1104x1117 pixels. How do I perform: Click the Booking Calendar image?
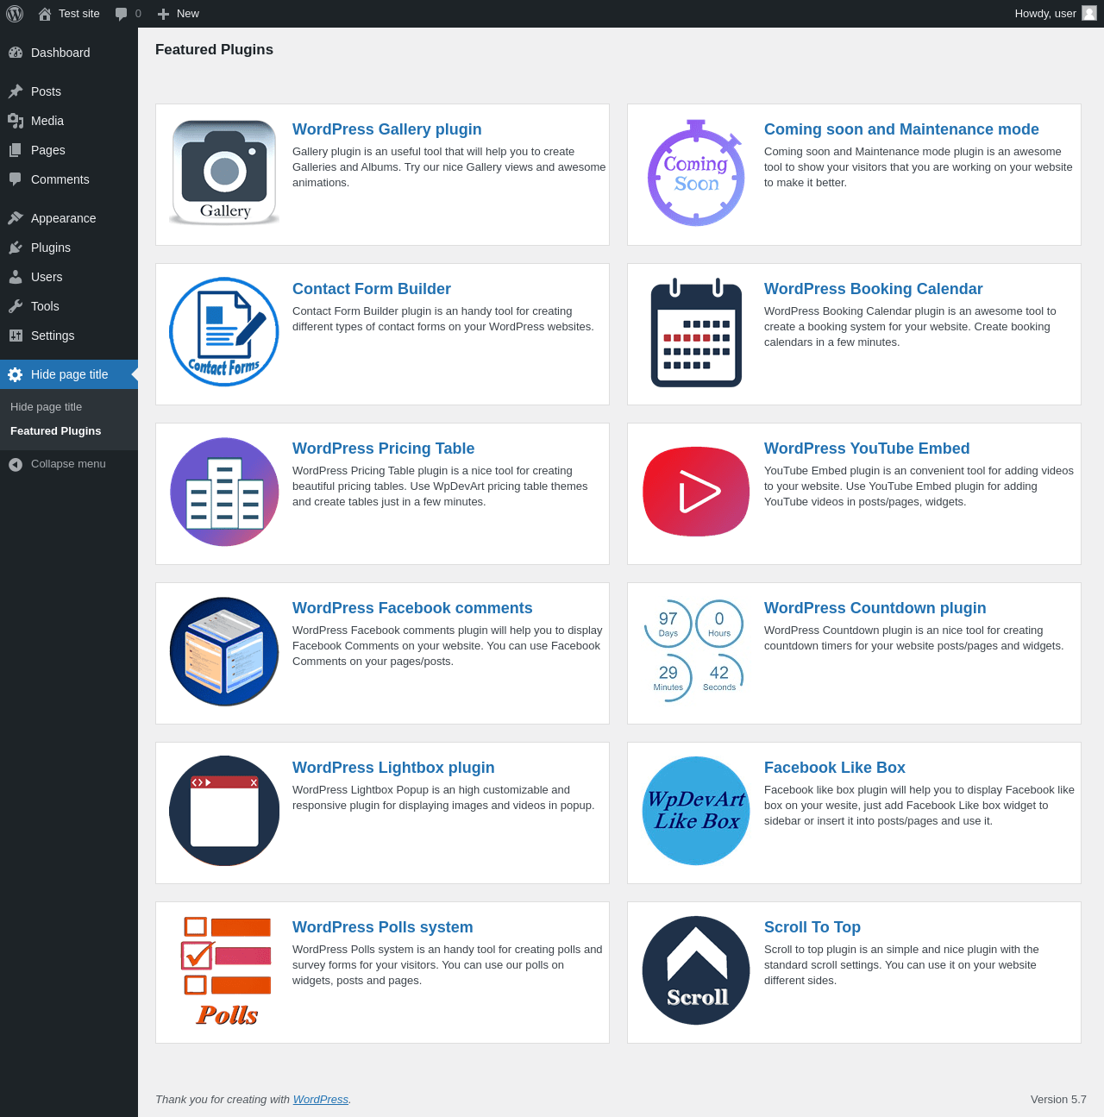coord(696,332)
